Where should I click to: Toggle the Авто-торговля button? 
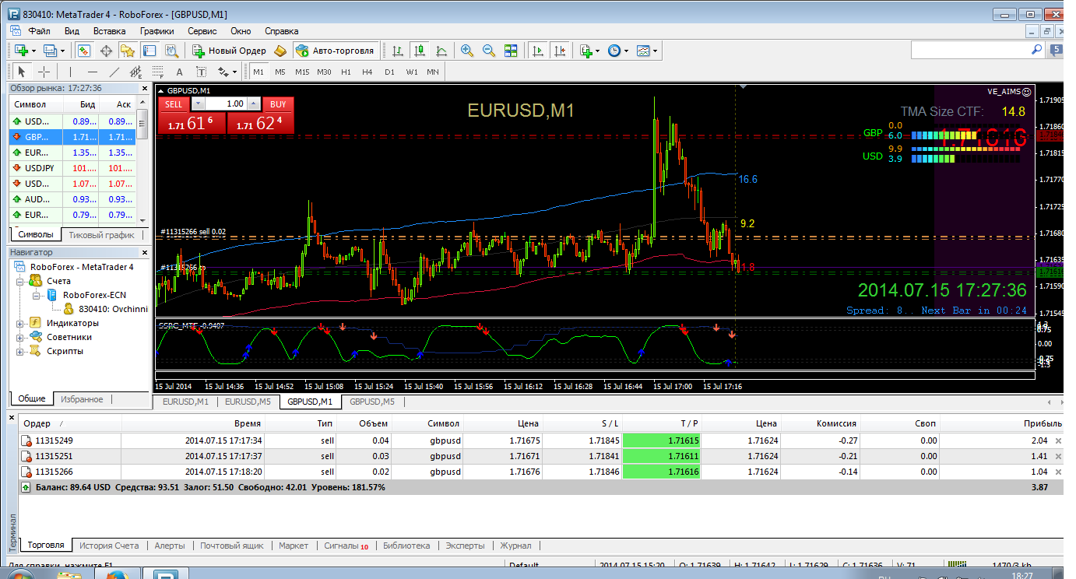click(334, 51)
